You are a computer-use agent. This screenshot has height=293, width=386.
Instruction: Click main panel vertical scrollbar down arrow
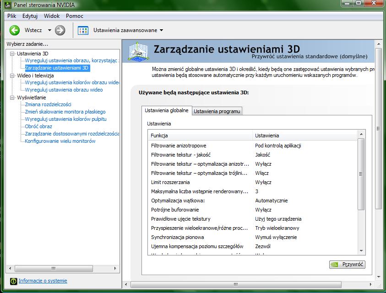[379, 277]
